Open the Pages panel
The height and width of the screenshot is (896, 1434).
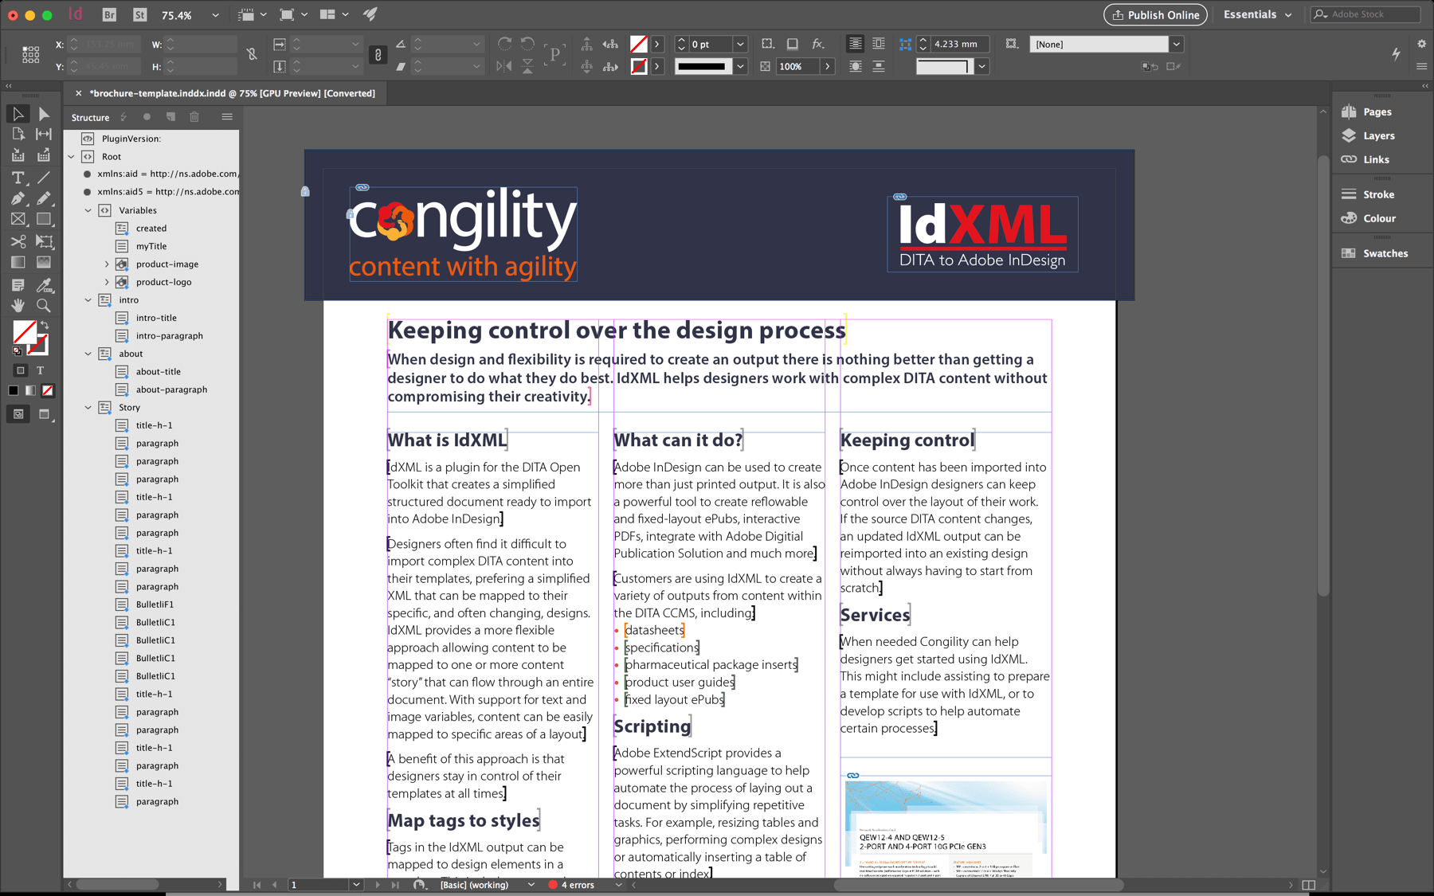click(1367, 112)
